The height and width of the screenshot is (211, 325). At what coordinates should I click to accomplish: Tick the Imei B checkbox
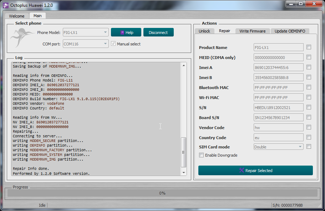tap(309, 77)
